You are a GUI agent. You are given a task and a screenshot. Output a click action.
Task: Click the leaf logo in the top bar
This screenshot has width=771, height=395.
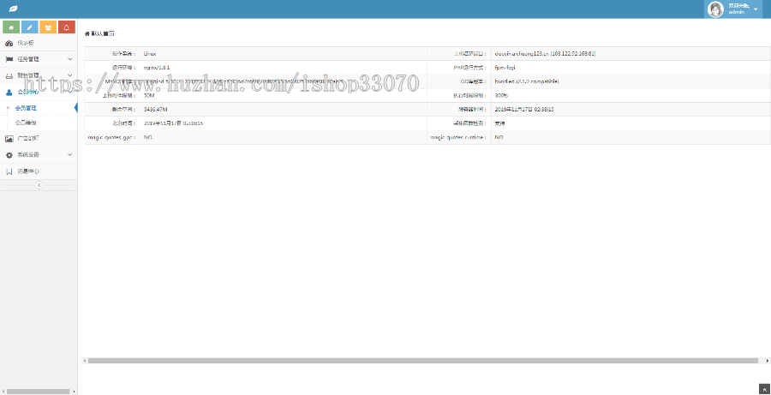13,9
